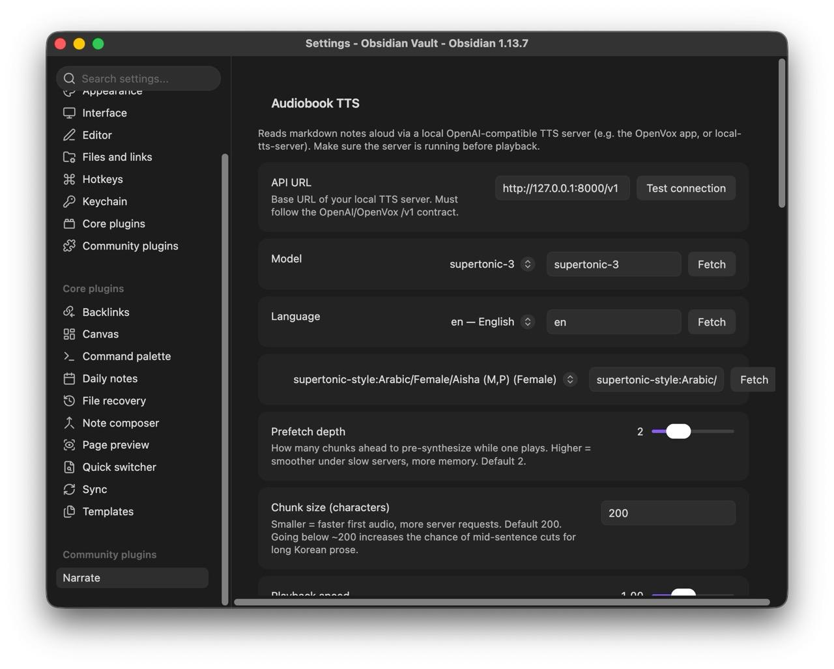The height and width of the screenshot is (669, 834).
Task: Select the Canvas grid icon
Action: tap(69, 334)
